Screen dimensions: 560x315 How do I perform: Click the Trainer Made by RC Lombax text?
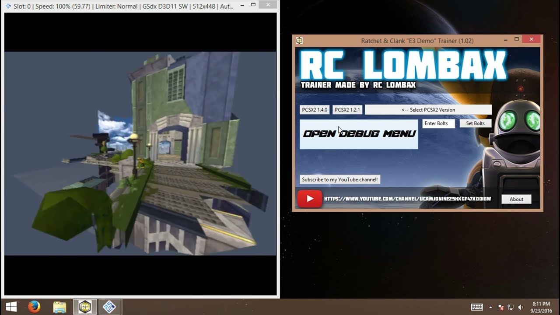point(358,85)
